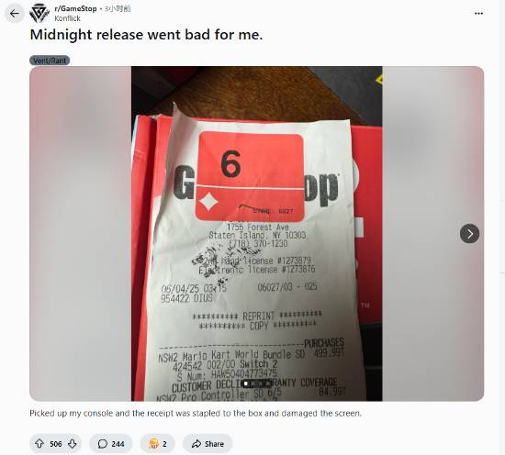Open the receipt photo in full view
This screenshot has height=455, width=505.
click(x=257, y=234)
